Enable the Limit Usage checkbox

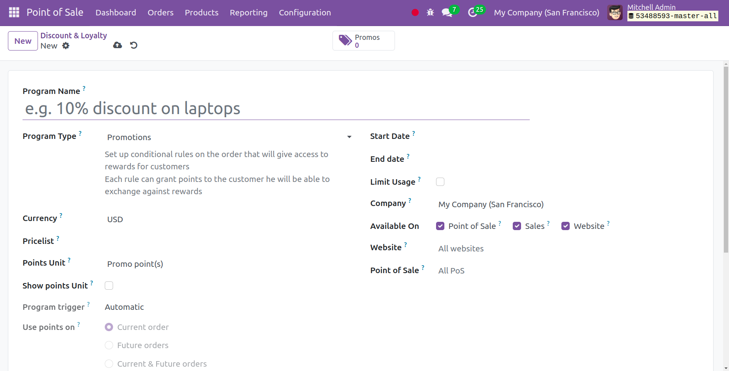click(x=440, y=182)
